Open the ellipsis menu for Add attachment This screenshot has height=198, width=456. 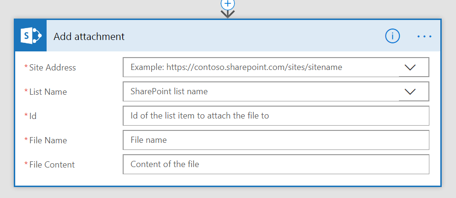pos(424,36)
